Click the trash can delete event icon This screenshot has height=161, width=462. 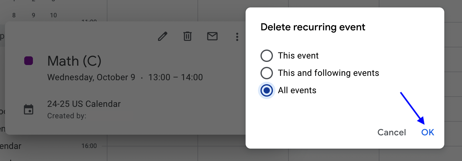187,37
